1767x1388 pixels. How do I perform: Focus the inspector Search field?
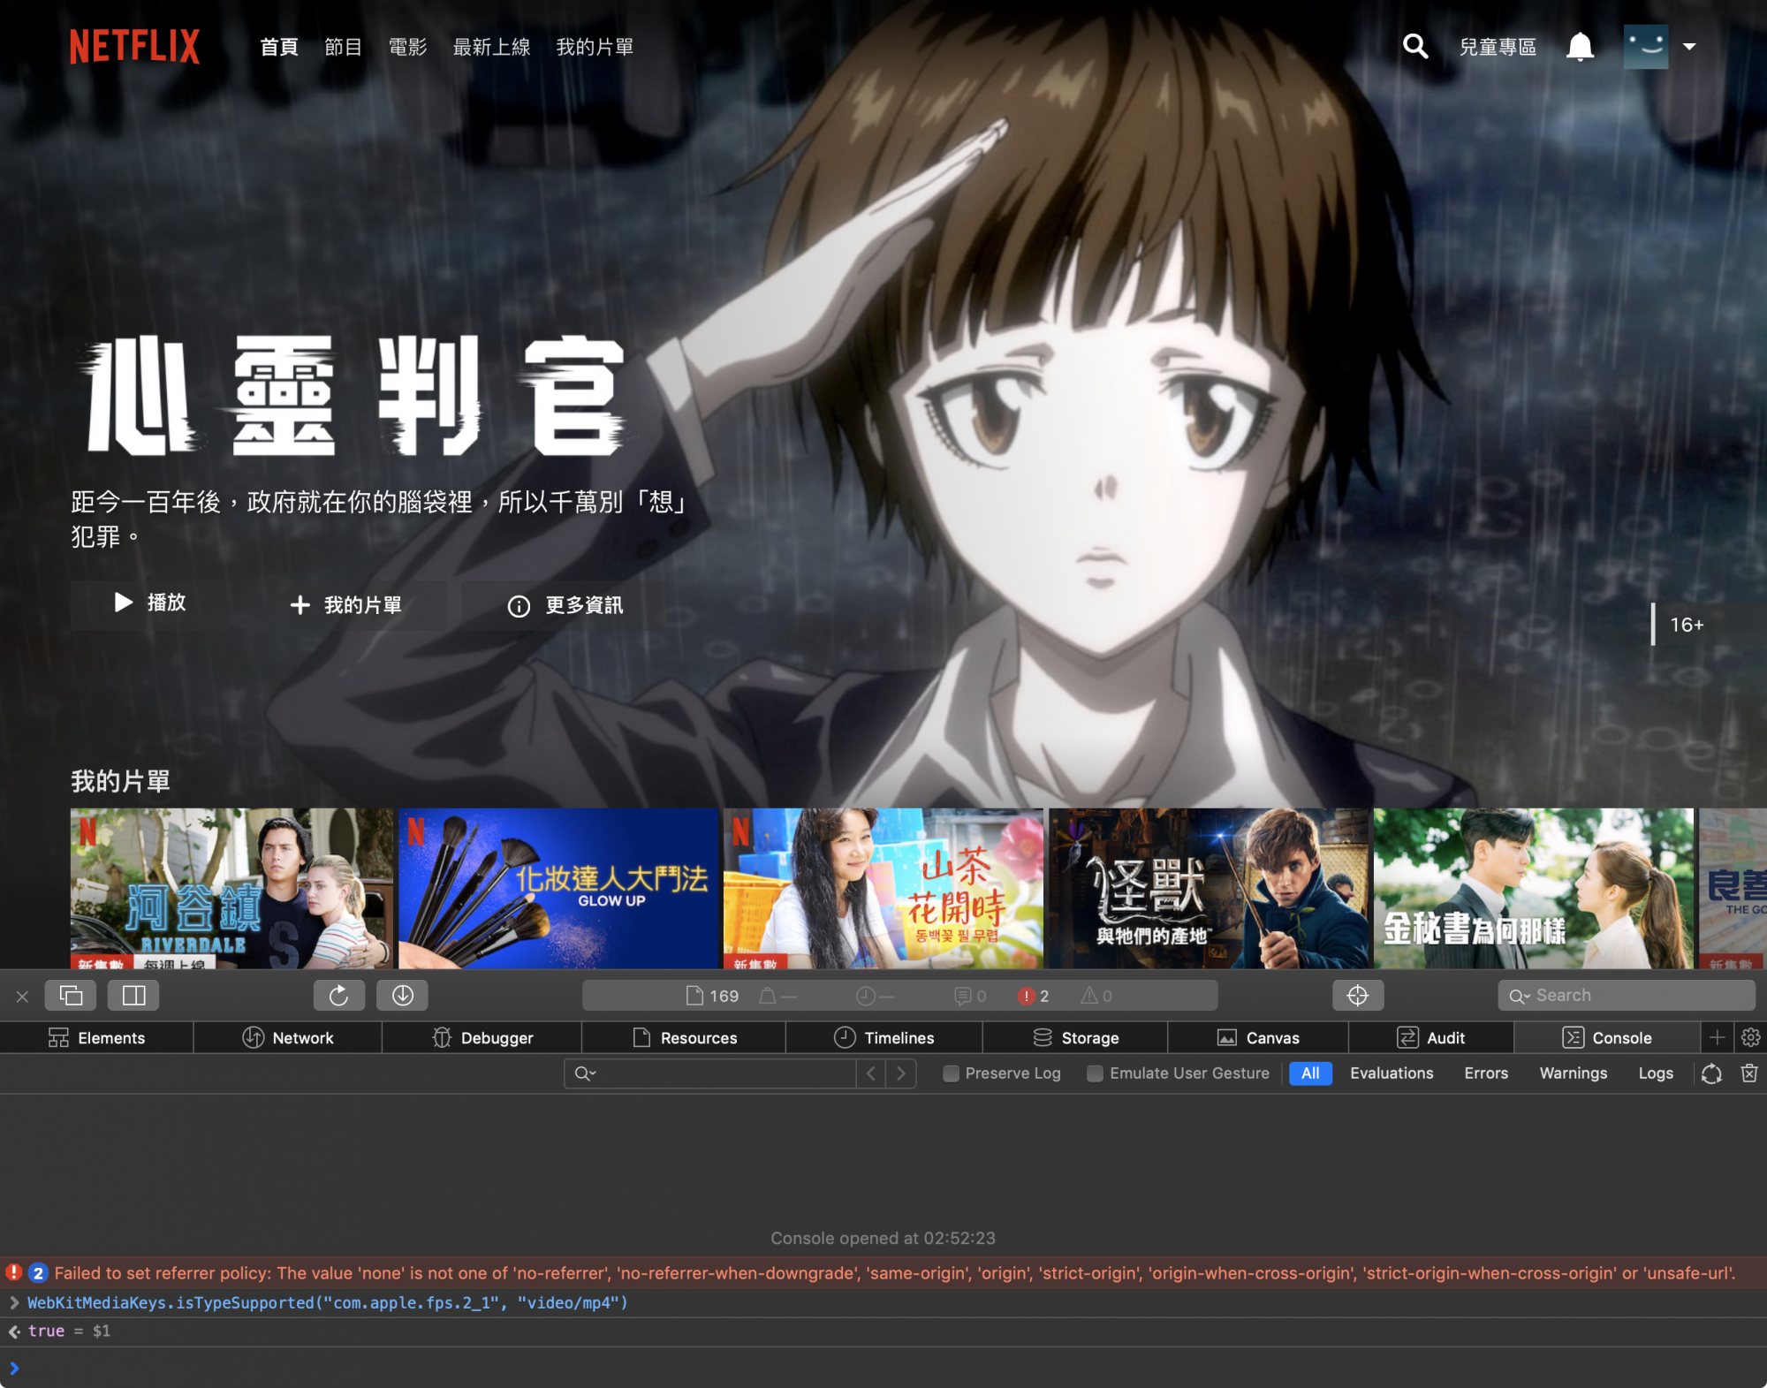(x=1627, y=996)
